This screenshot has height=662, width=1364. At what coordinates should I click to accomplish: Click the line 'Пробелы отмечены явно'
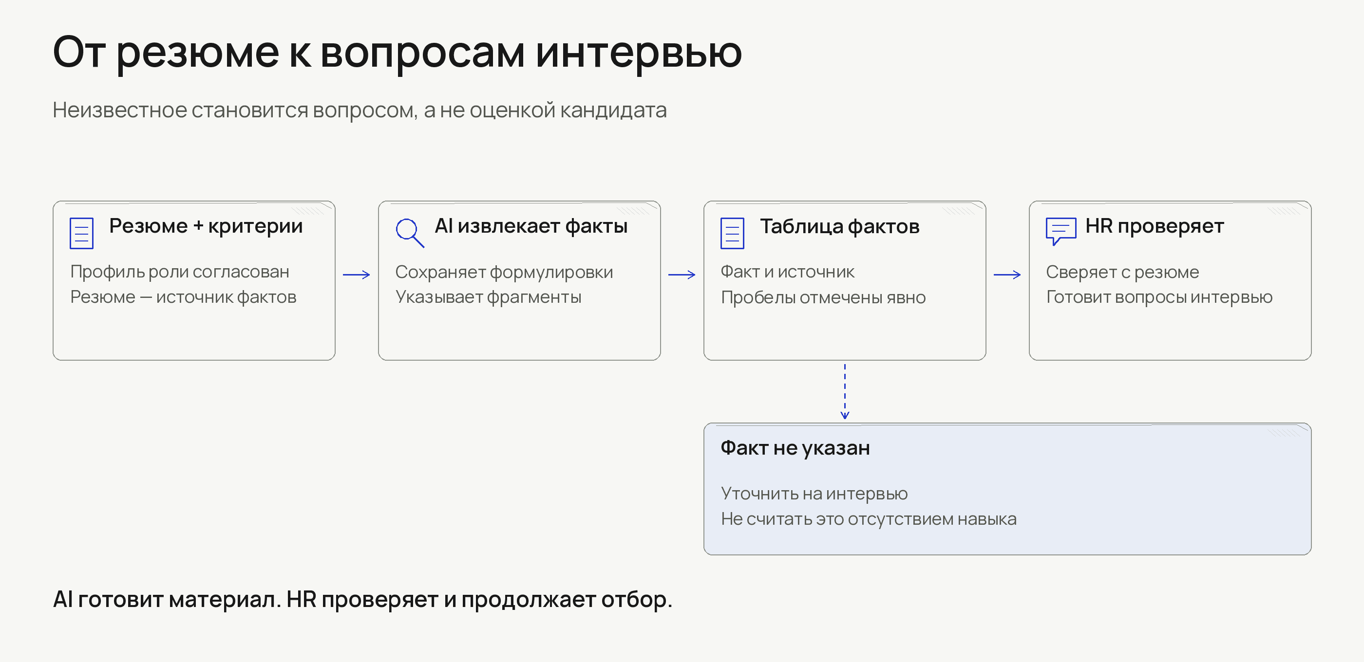point(823,297)
